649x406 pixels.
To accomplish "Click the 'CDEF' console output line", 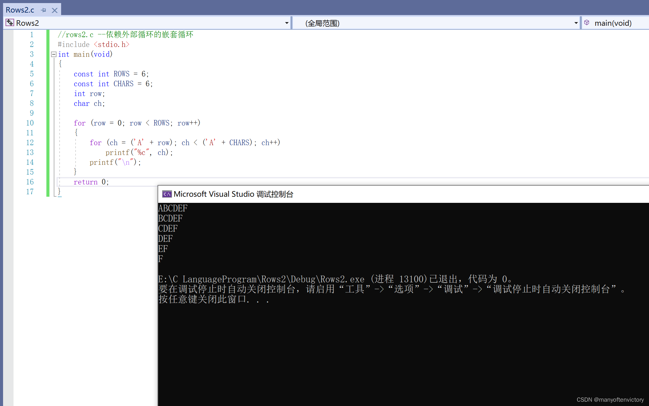I will (x=168, y=229).
